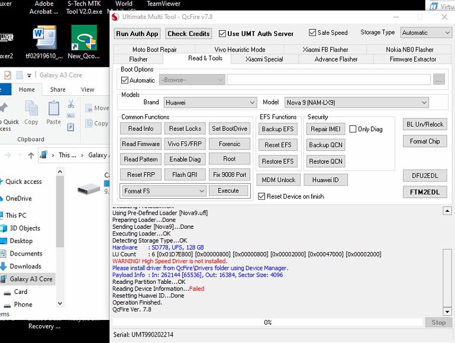Click the ellipsis browse file button

click(x=439, y=79)
